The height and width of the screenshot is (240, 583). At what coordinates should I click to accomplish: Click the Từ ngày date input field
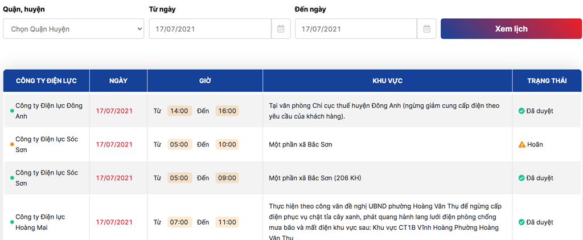point(210,29)
